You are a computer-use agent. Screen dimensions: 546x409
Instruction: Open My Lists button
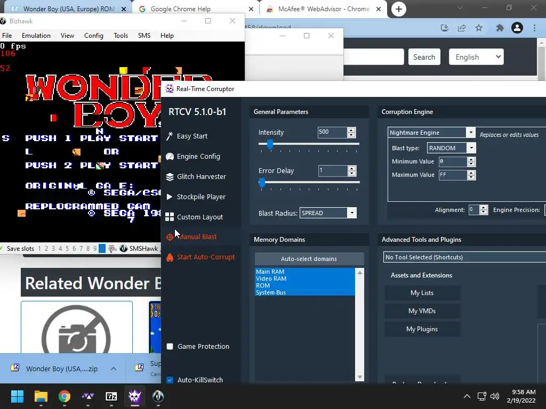[422, 293]
